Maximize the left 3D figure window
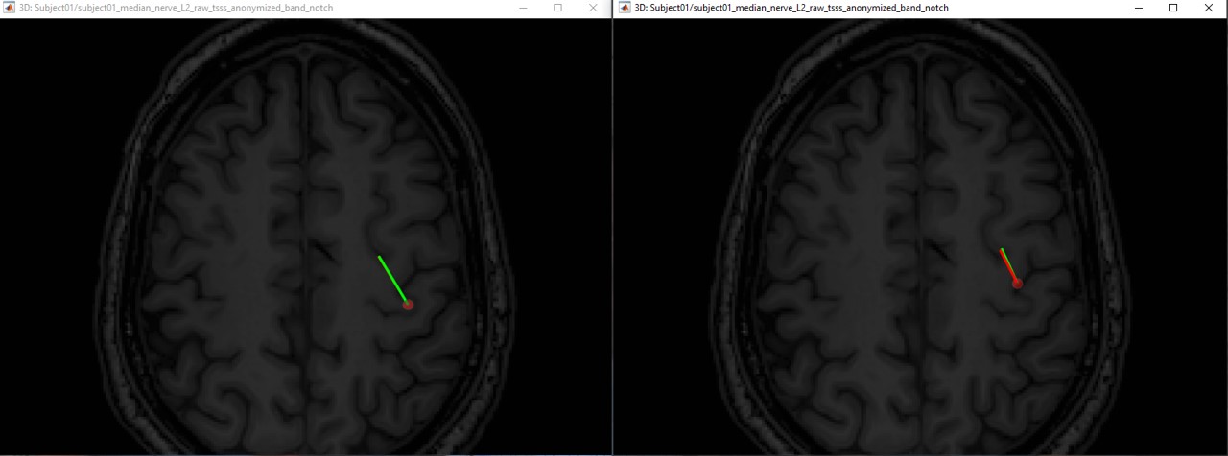The width and height of the screenshot is (1228, 456). point(558,8)
